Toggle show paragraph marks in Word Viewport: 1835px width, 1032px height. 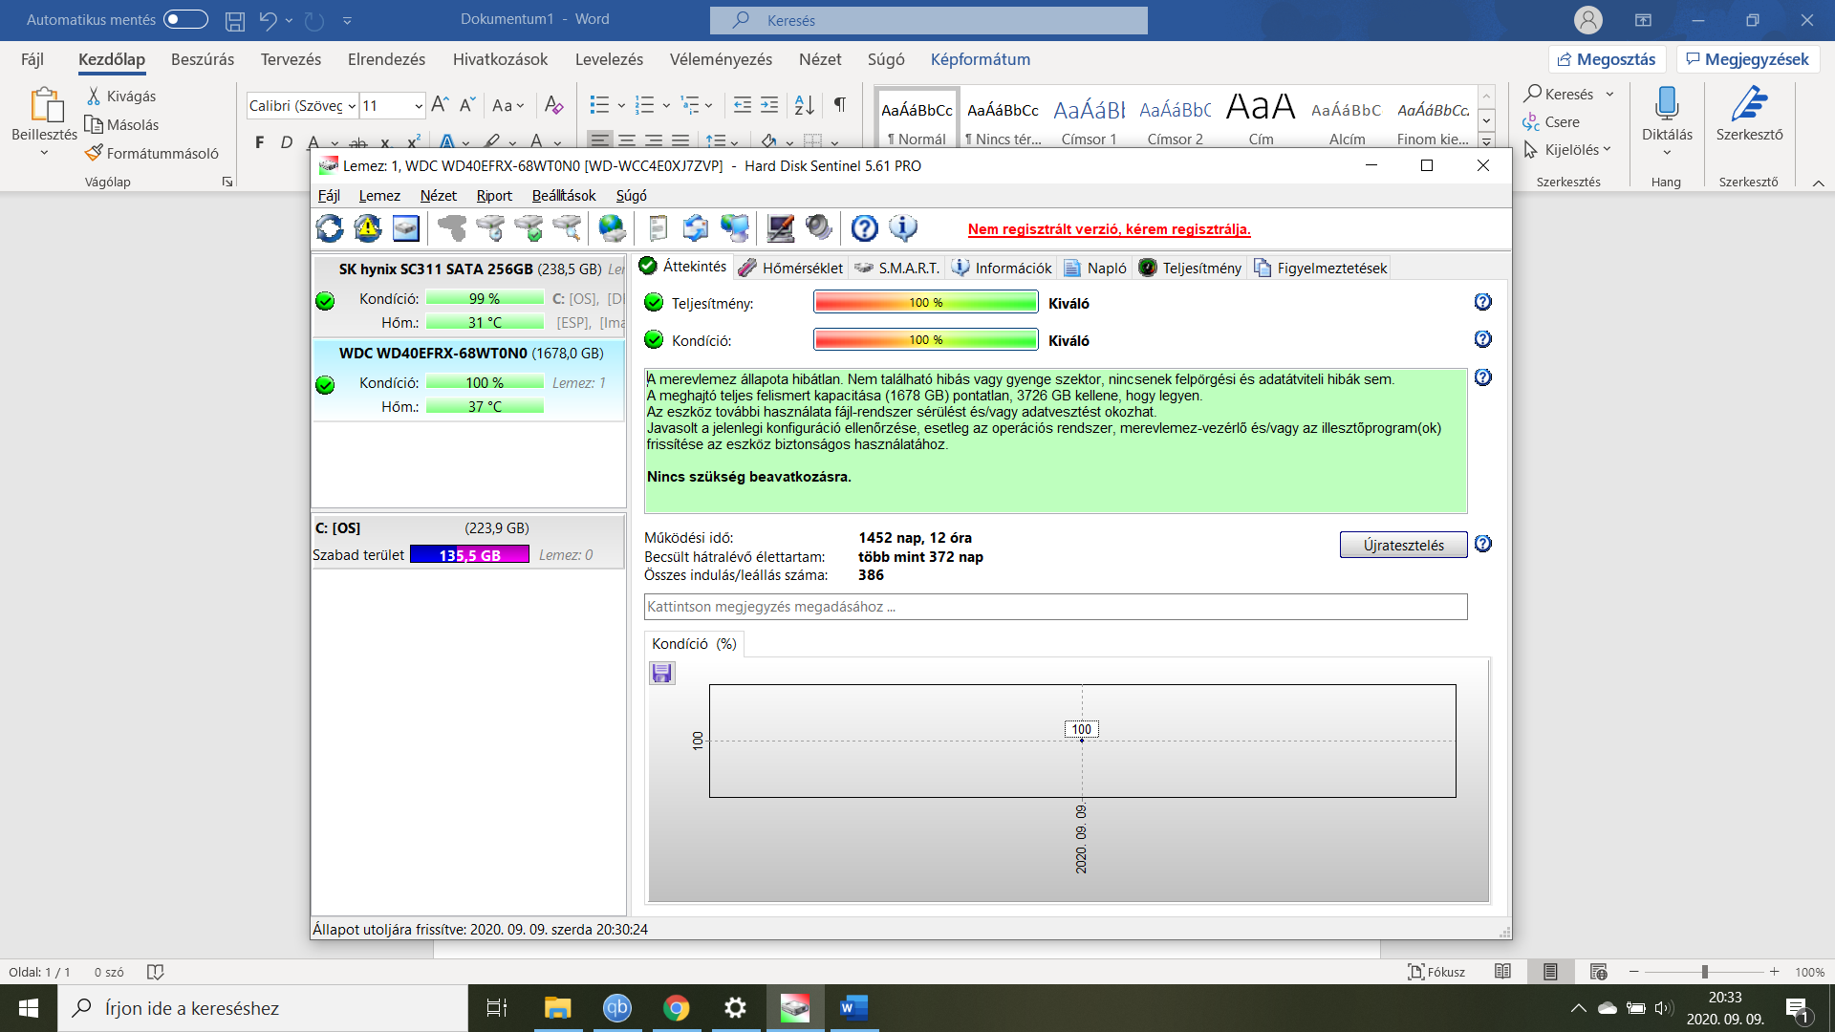840,105
